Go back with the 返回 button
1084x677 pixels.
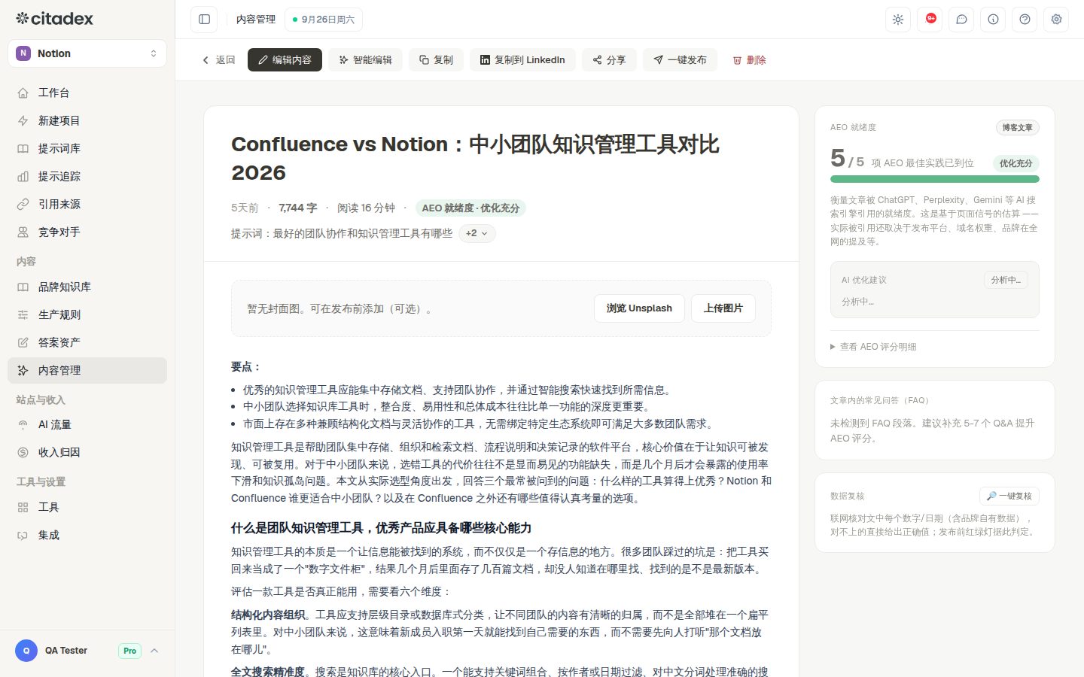coord(219,60)
